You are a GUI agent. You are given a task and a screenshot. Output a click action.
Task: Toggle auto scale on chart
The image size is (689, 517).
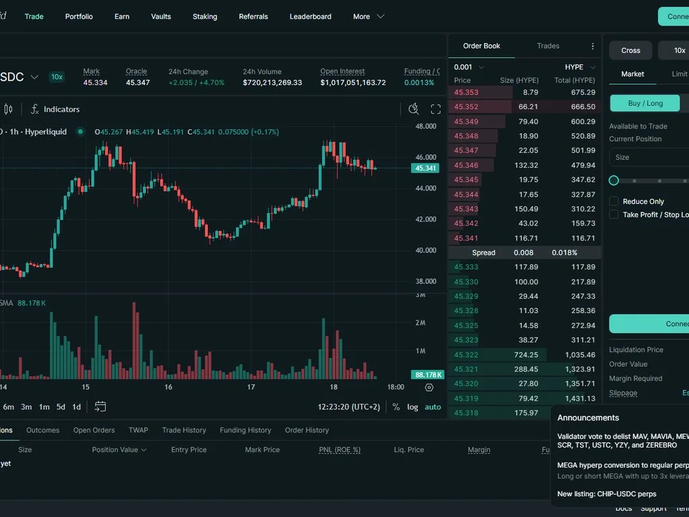[x=433, y=407]
